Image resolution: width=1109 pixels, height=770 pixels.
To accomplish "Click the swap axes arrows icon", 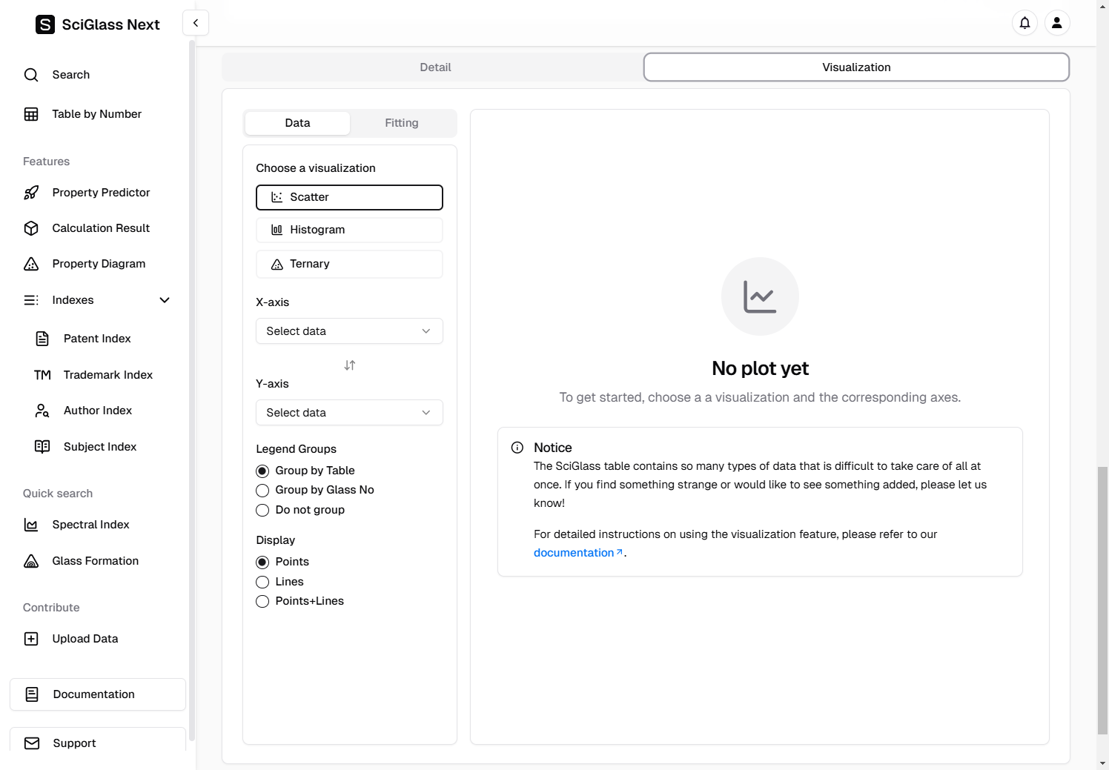I will (x=350, y=365).
